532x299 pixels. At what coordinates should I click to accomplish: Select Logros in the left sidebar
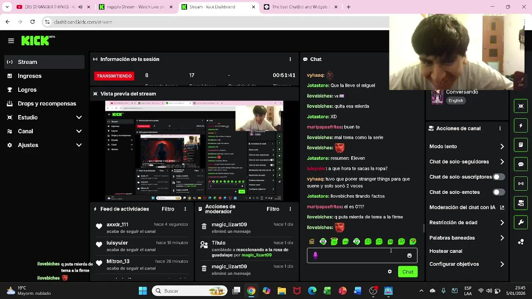point(44,90)
